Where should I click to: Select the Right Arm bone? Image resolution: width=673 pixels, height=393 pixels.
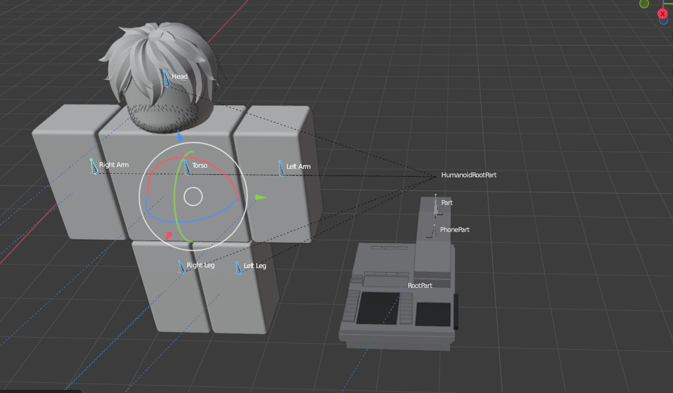click(94, 166)
